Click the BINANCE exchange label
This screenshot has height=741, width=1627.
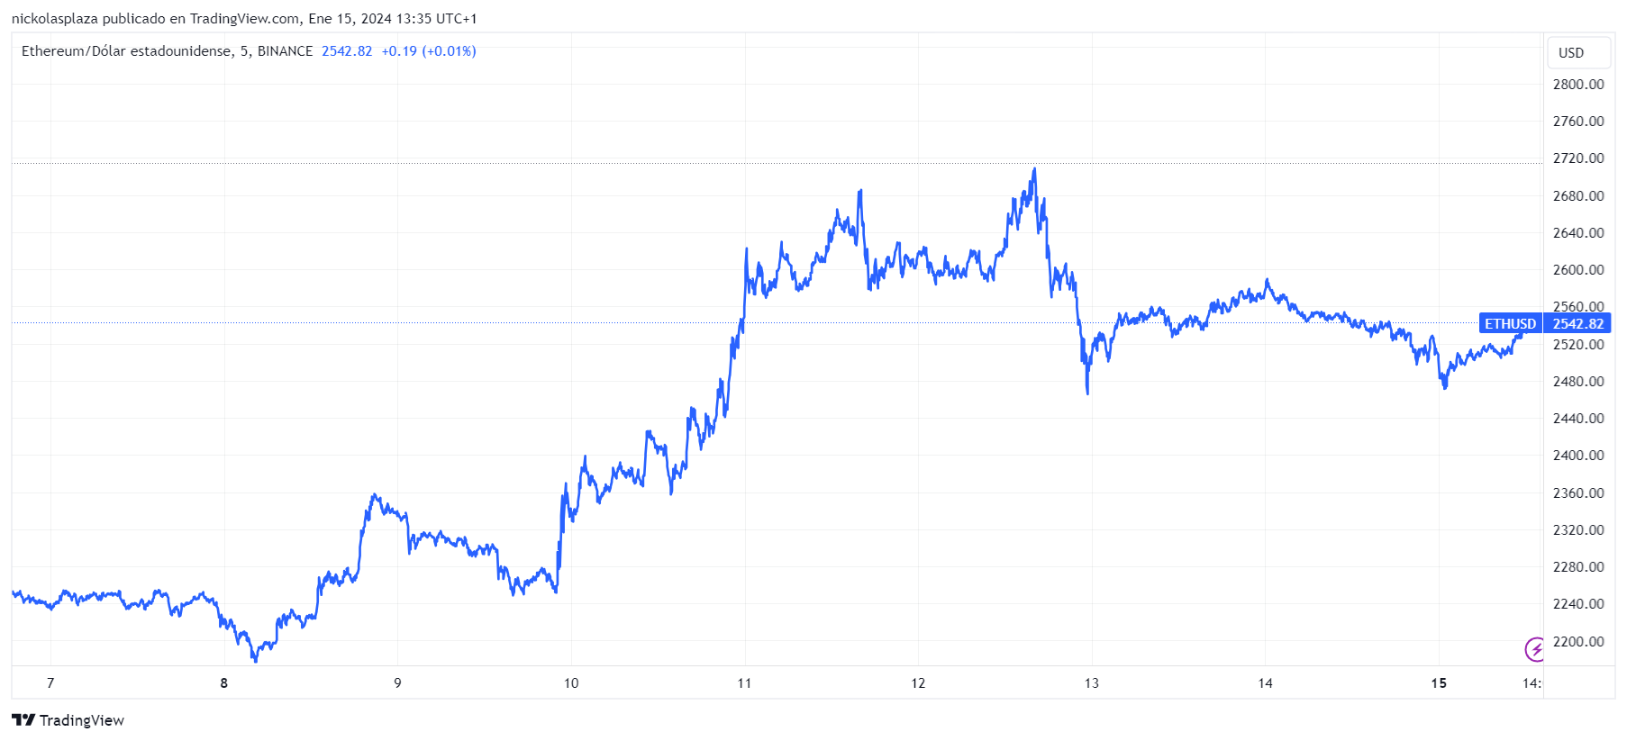click(285, 51)
